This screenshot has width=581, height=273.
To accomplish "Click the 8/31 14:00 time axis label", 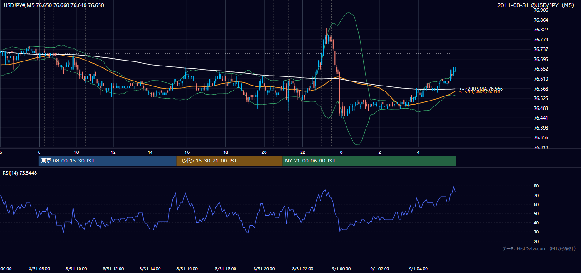I will (x=150, y=269).
